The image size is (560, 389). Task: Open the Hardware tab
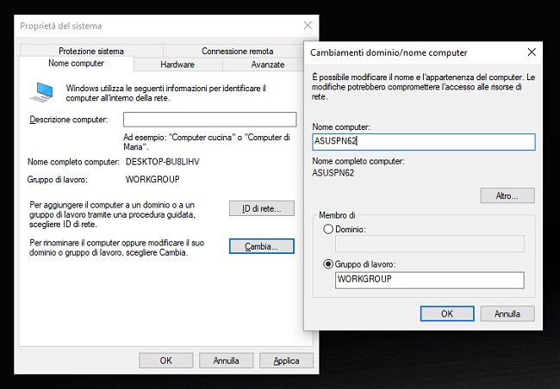click(177, 65)
